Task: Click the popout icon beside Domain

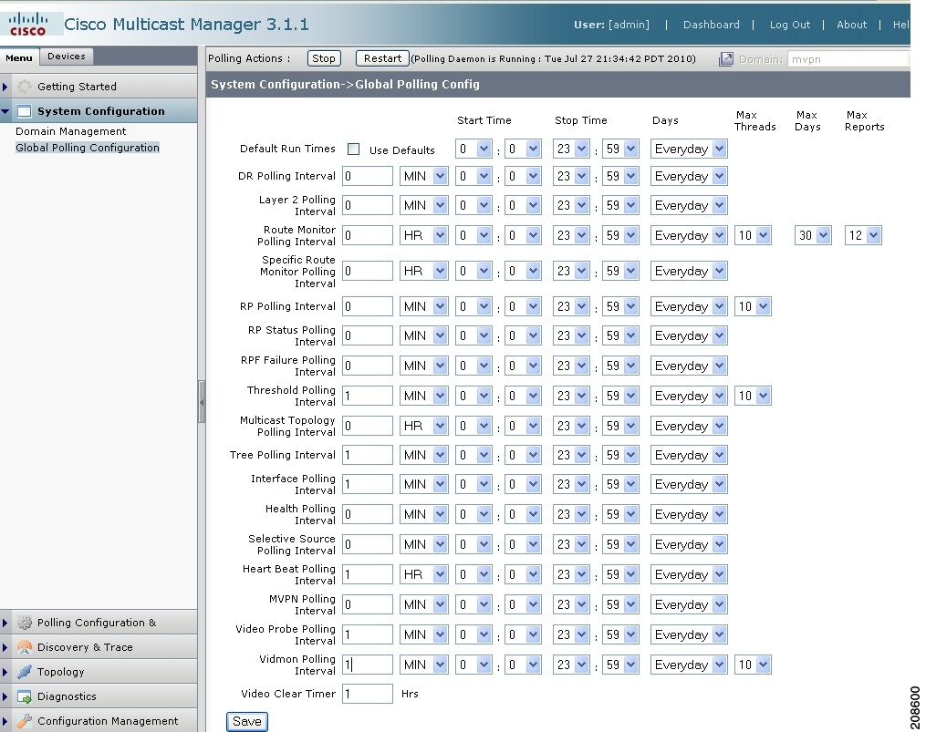Action: [726, 59]
